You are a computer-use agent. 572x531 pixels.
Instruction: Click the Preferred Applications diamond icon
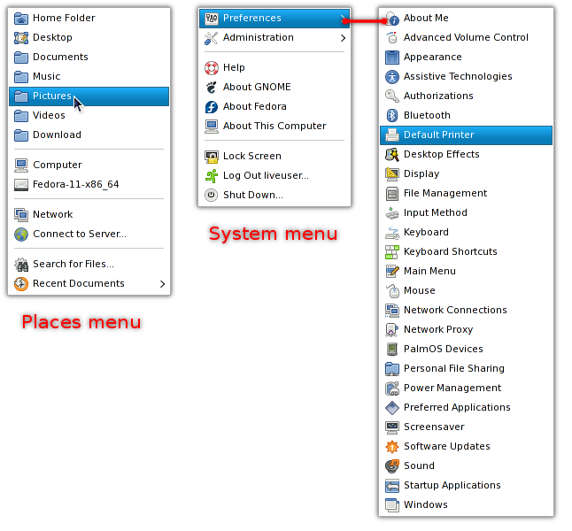point(392,408)
